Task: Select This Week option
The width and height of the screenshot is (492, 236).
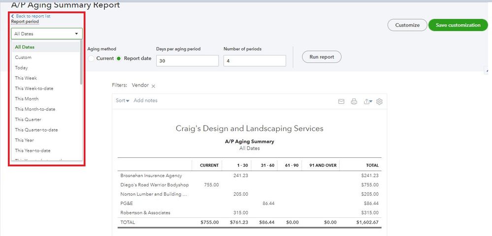Action: (26, 78)
